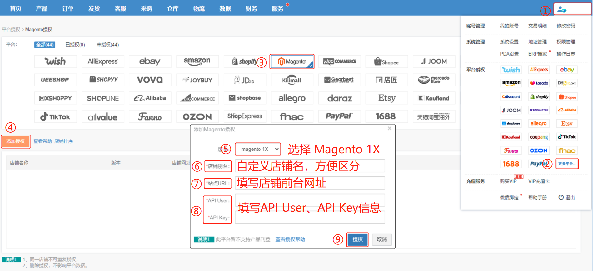Click the 平台授权 breadcrumb
593x271 pixels.
point(11,29)
